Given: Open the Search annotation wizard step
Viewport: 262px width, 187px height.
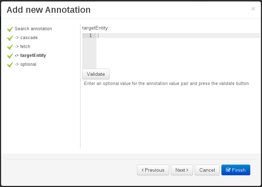Looking at the screenshot, I should pyautogui.click(x=33, y=29).
